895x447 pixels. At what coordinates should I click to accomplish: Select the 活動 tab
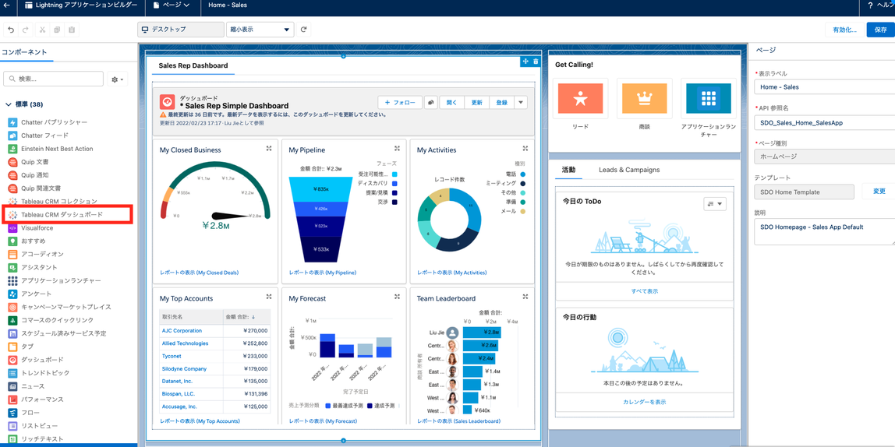coord(568,170)
